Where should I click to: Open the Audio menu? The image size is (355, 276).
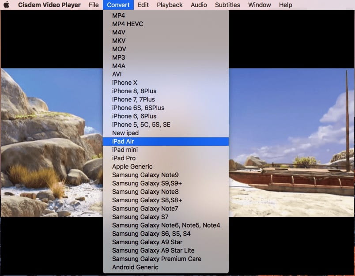tap(199, 5)
